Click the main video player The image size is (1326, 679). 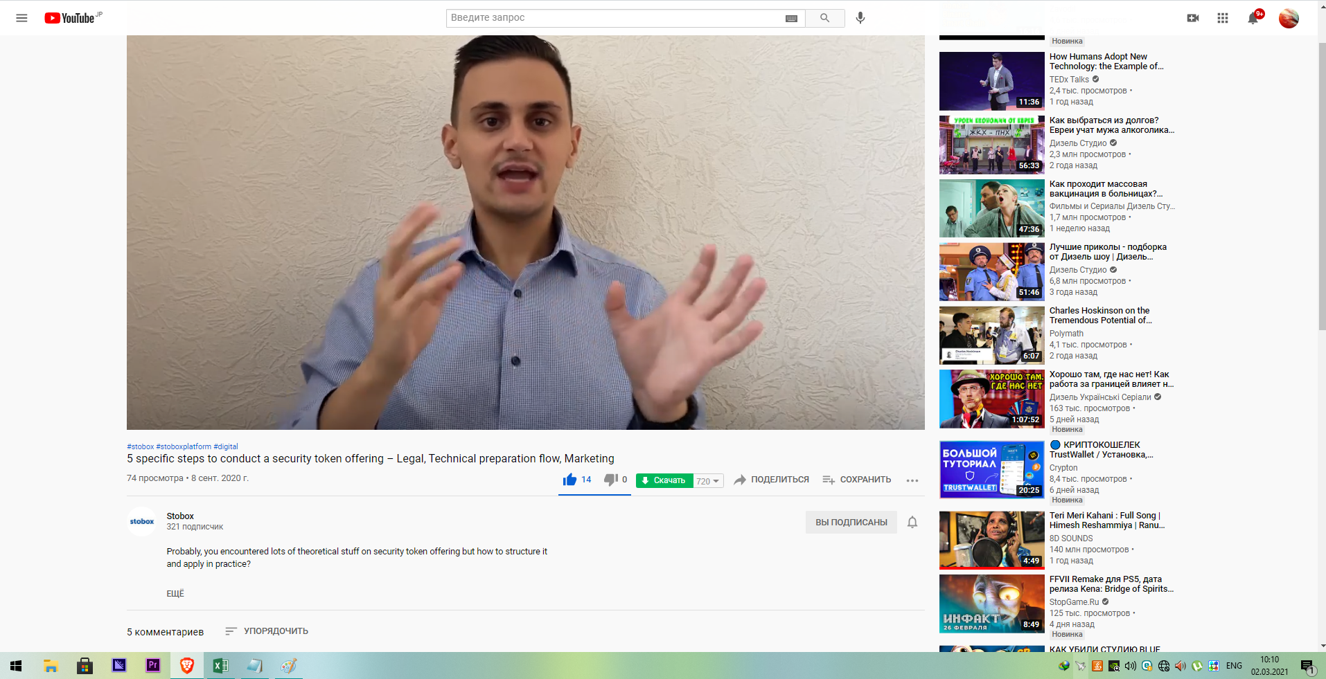(x=526, y=233)
